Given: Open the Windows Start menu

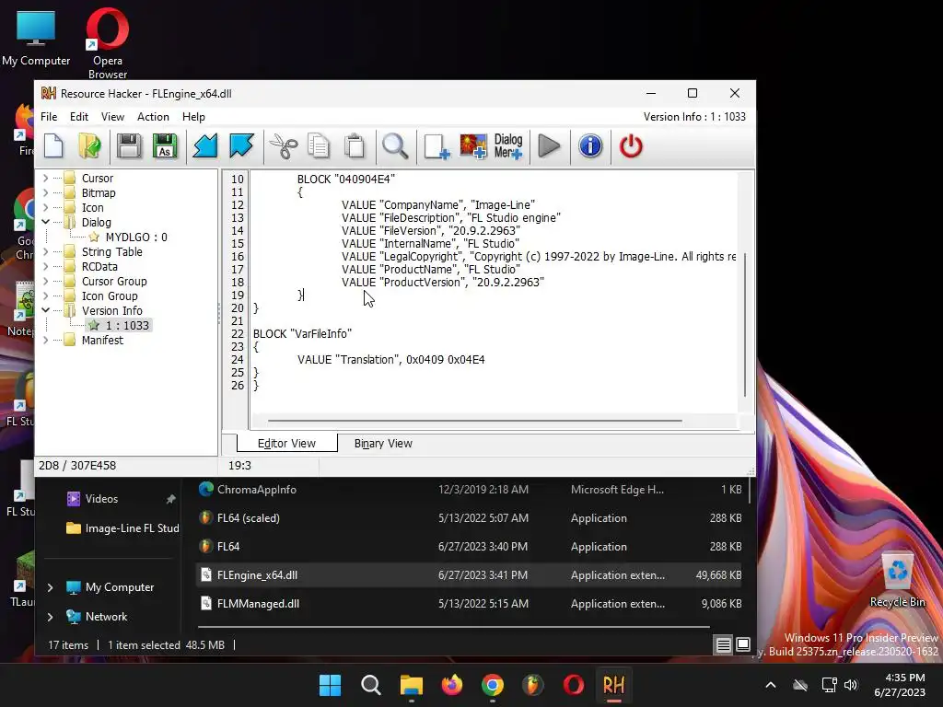Looking at the screenshot, I should coord(330,685).
